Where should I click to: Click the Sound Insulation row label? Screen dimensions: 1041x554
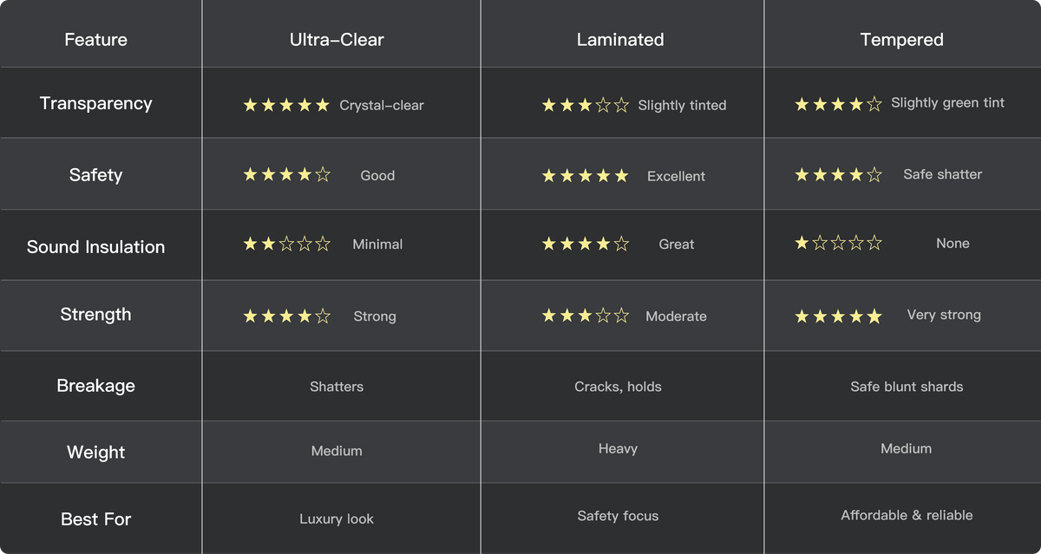(x=95, y=247)
